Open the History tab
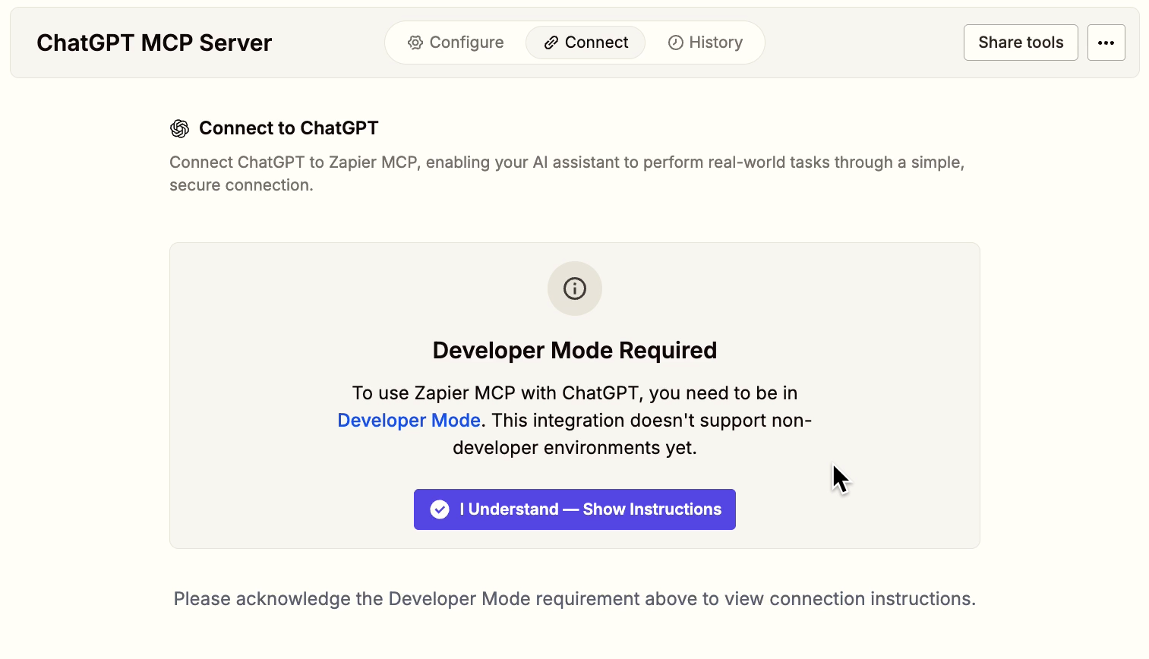 pos(705,43)
